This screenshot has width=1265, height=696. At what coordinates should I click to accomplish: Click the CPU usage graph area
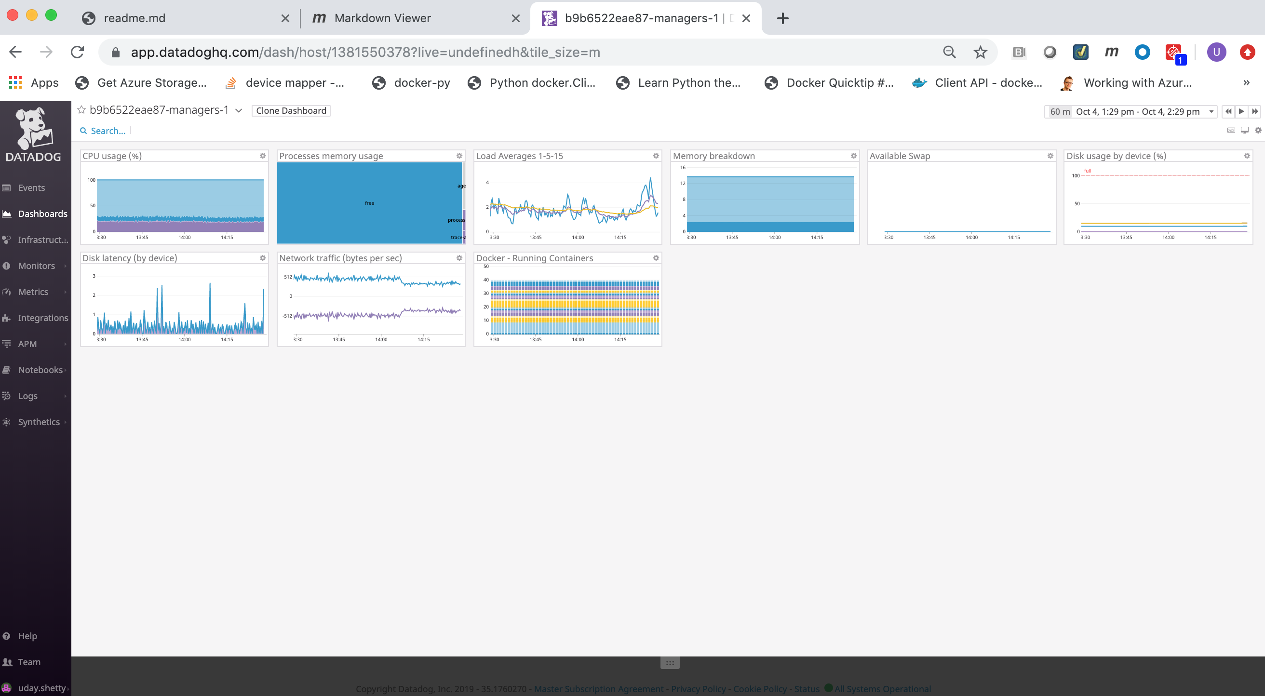click(x=180, y=205)
